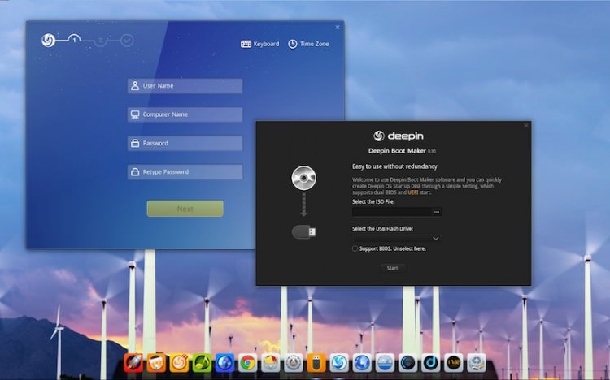
Task: Open the rocket Launcher in dock
Action: pyautogui.click(x=133, y=363)
